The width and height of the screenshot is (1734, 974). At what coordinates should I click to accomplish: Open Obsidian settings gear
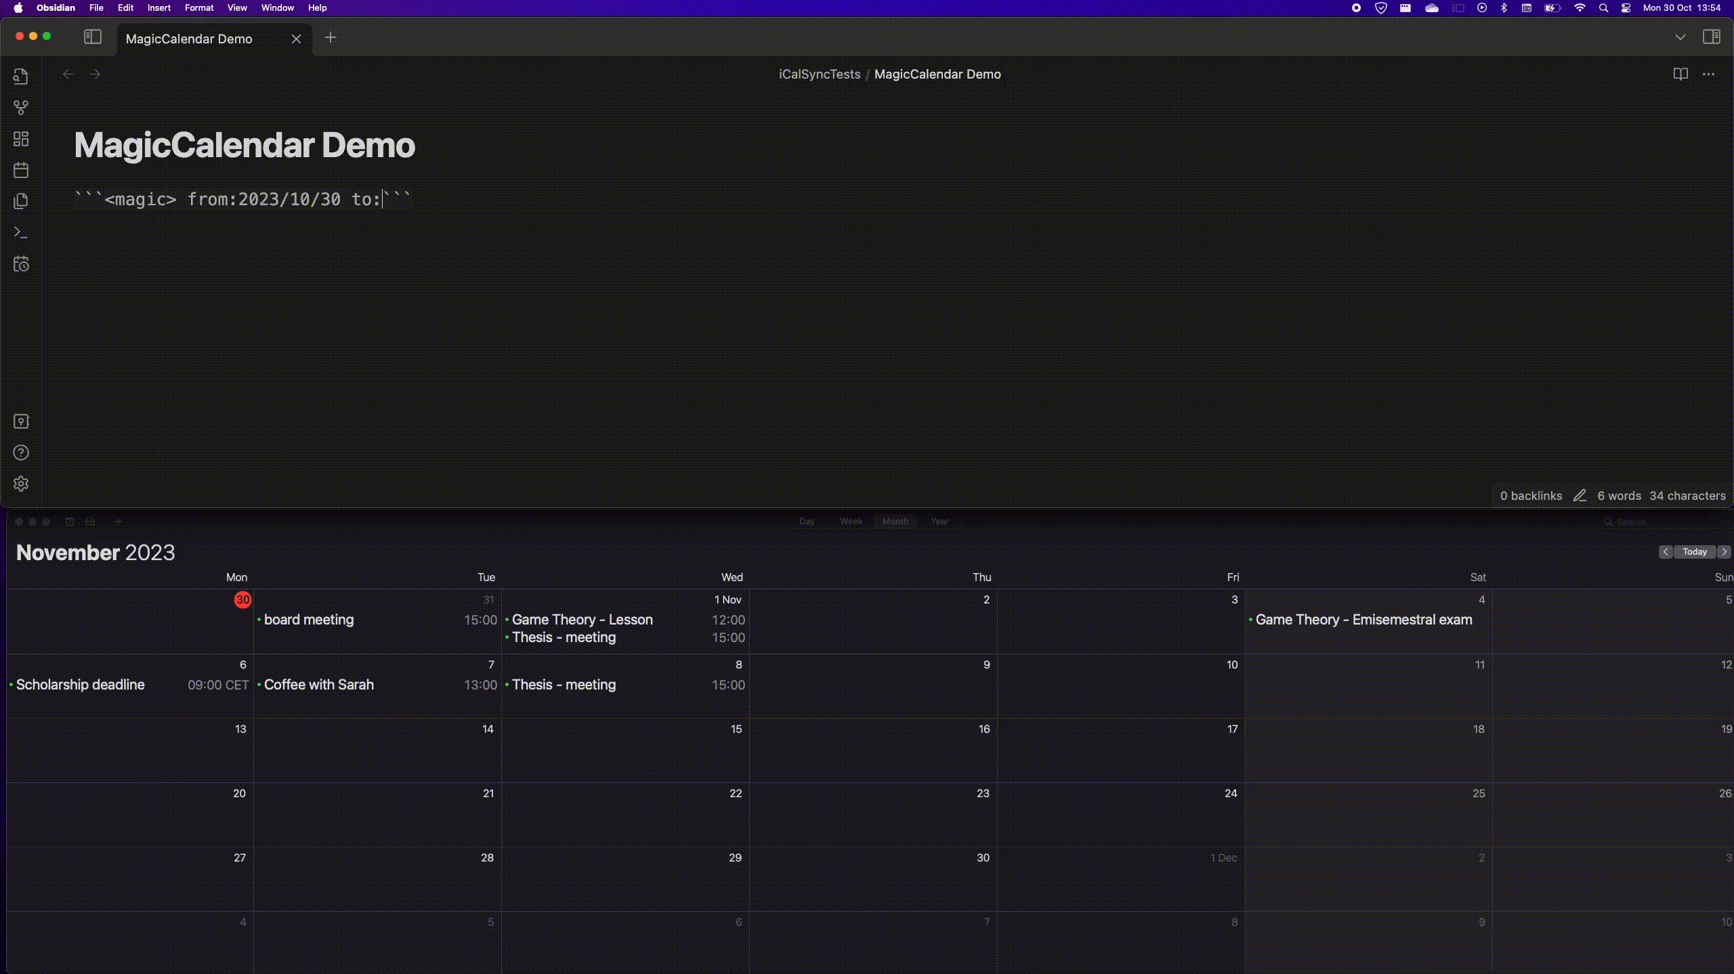(x=21, y=484)
